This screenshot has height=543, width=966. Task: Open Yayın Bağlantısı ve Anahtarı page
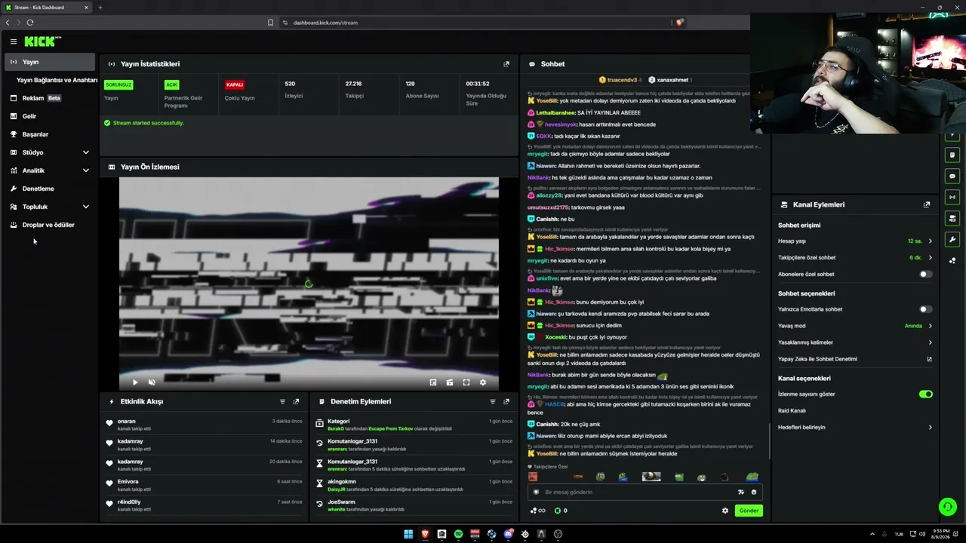click(x=57, y=80)
